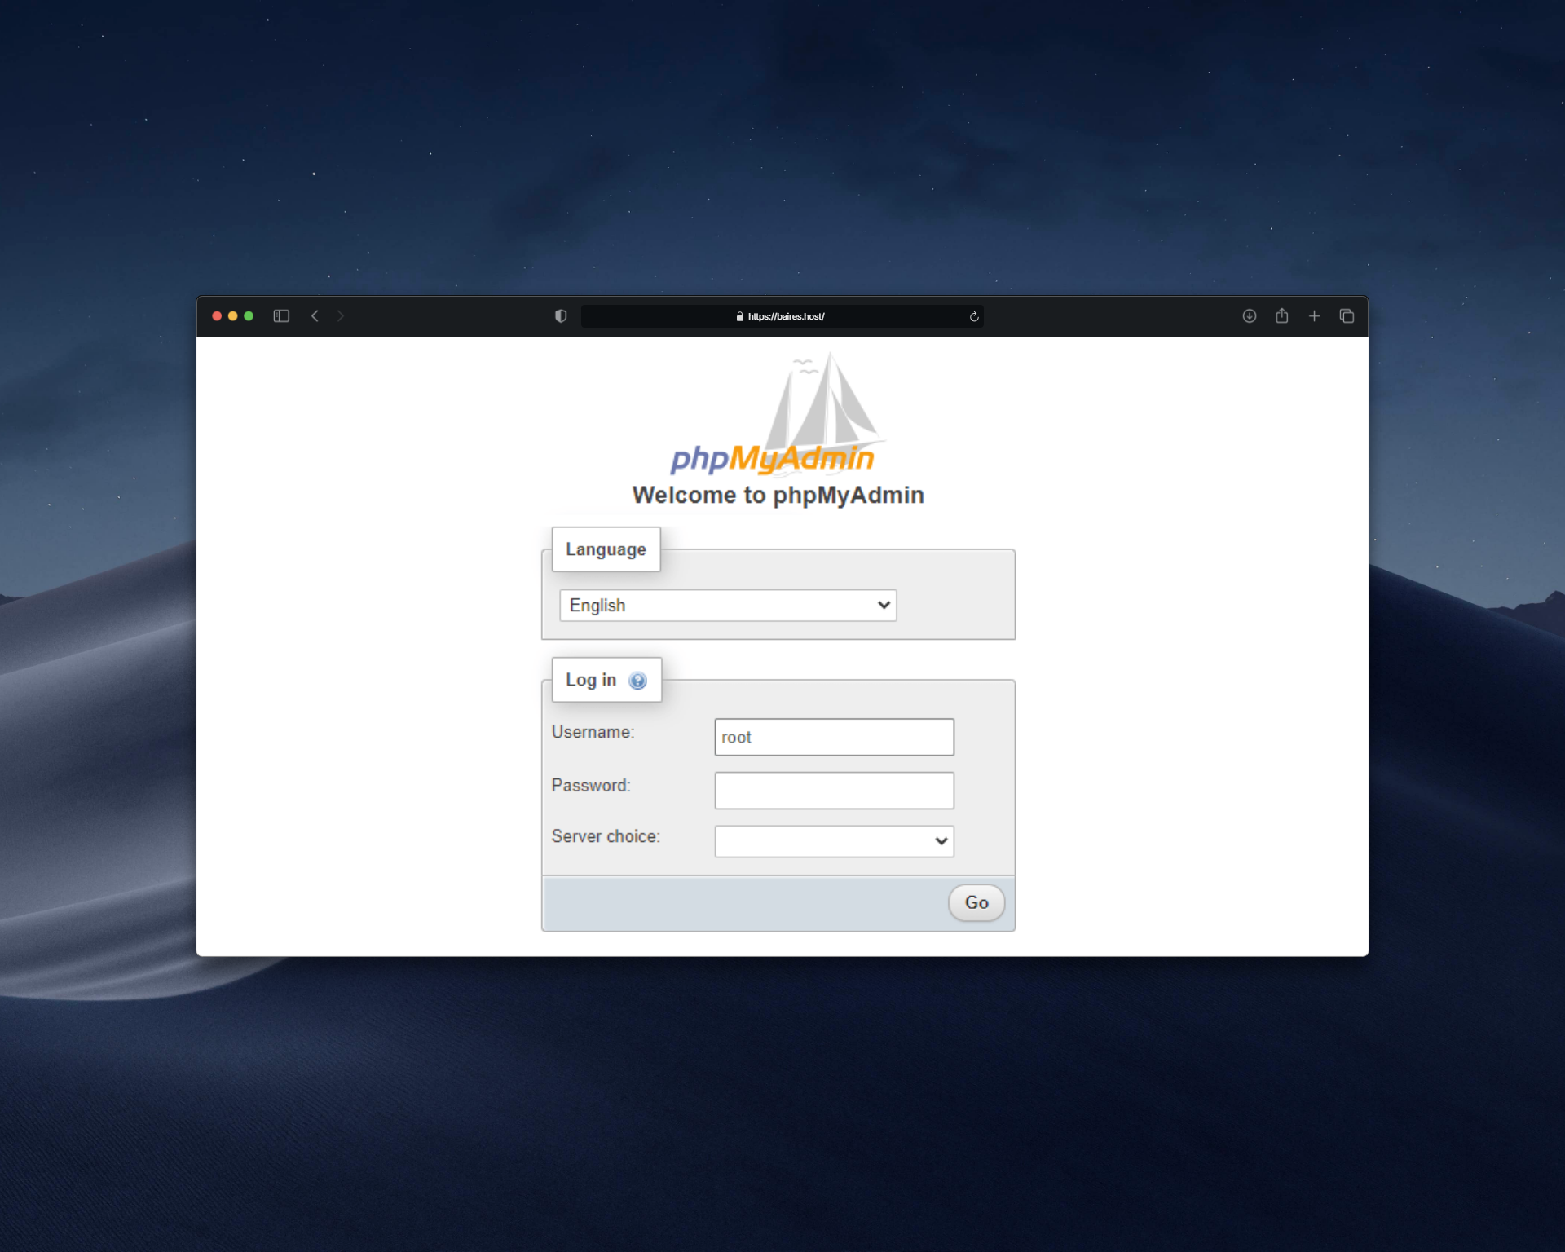Reload the phpMyAdmin page

pyautogui.click(x=973, y=316)
